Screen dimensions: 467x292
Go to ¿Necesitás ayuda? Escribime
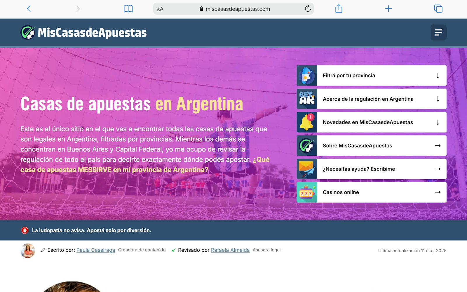[371, 169]
